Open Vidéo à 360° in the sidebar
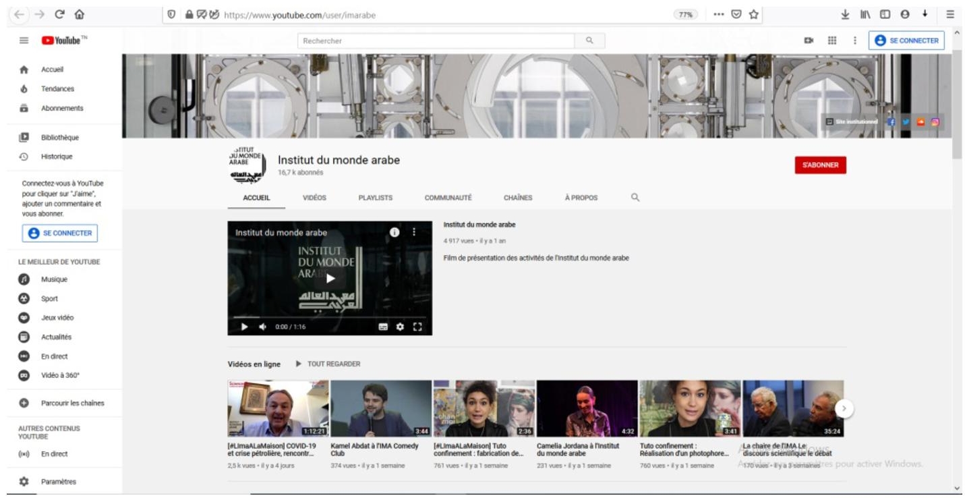965x498 pixels. [x=60, y=376]
